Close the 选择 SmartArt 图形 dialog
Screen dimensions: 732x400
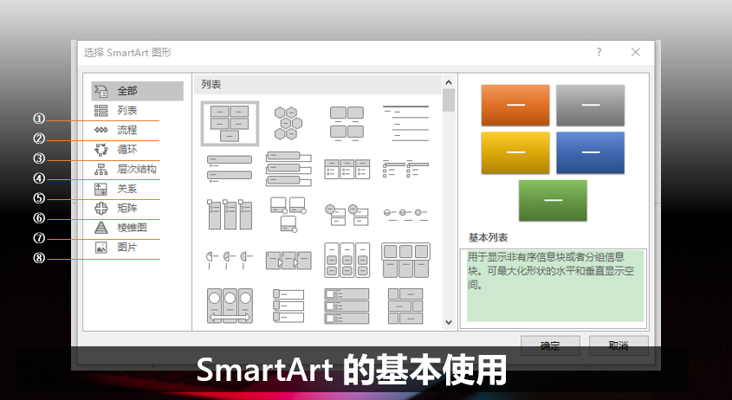point(635,52)
